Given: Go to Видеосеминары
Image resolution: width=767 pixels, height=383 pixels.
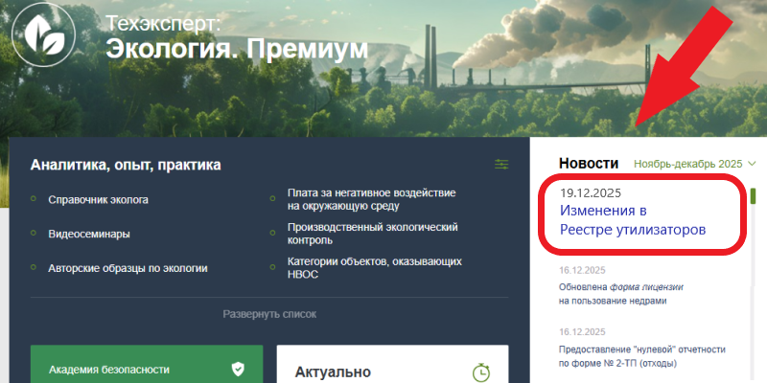Looking at the screenshot, I should tap(88, 234).
